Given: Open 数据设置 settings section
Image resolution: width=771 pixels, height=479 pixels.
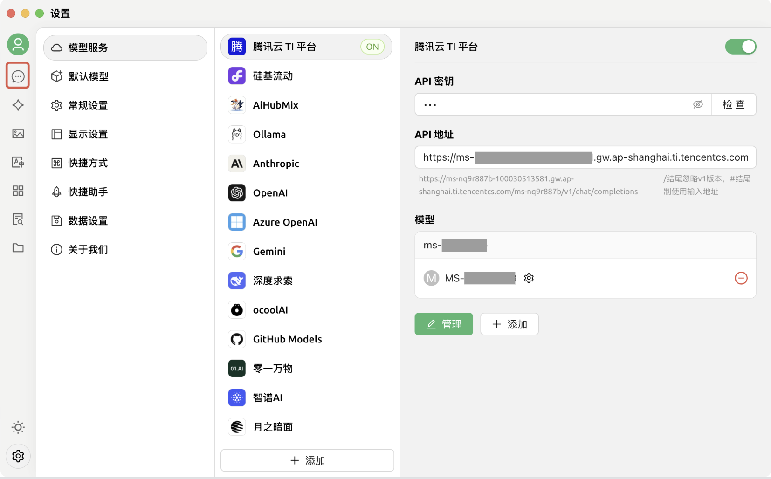Looking at the screenshot, I should point(125,221).
